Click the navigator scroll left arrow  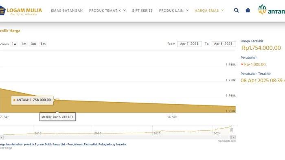coord(2,138)
